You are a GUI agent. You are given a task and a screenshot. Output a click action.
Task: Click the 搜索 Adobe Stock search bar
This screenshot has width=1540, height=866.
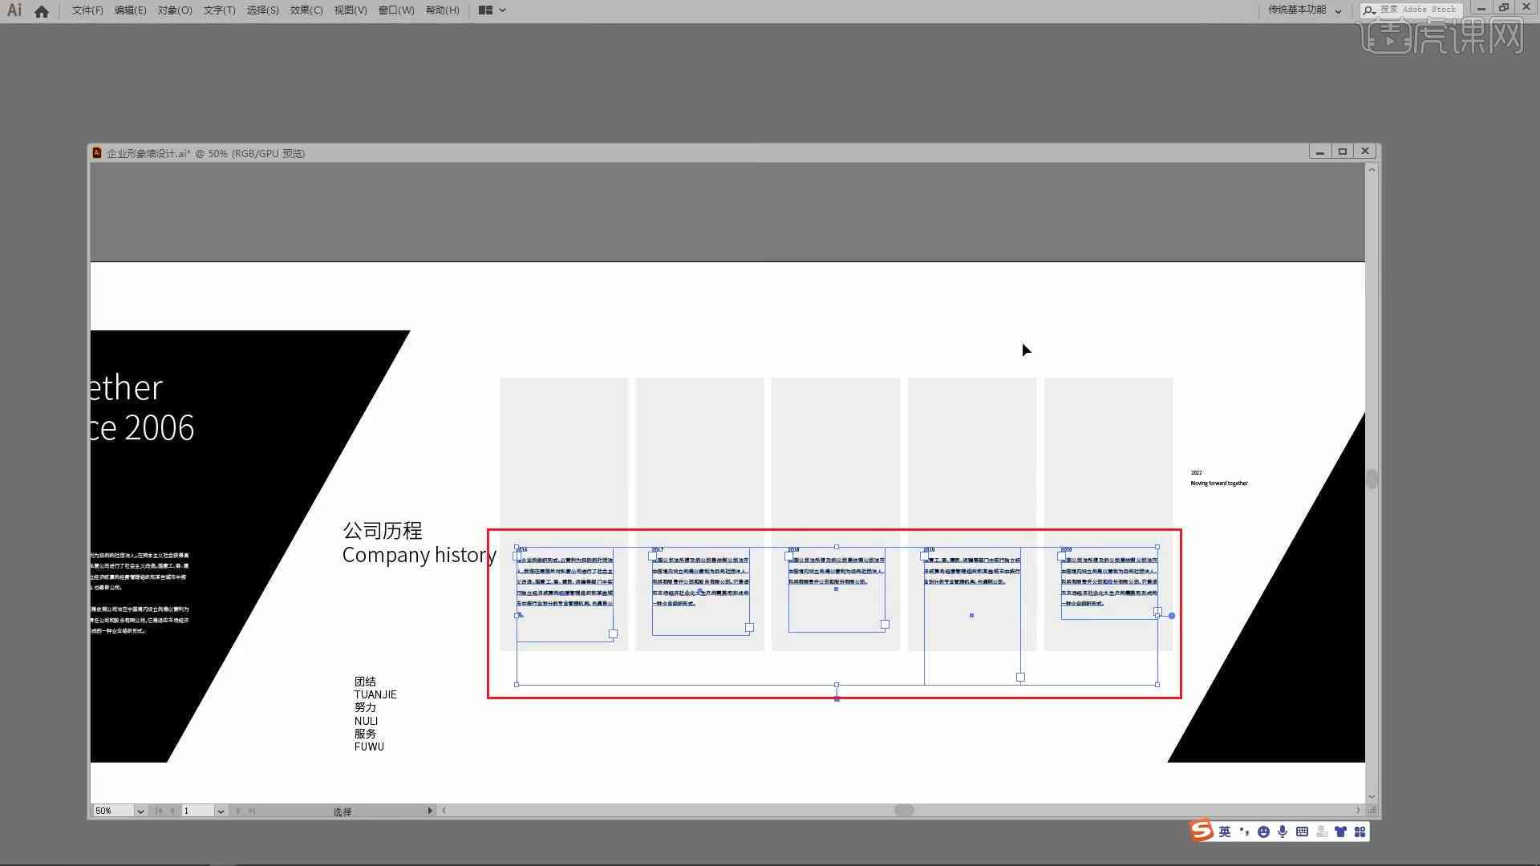(x=1413, y=10)
